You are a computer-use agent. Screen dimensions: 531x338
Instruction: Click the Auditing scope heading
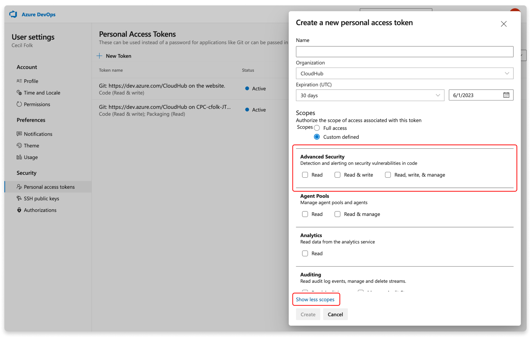click(311, 274)
